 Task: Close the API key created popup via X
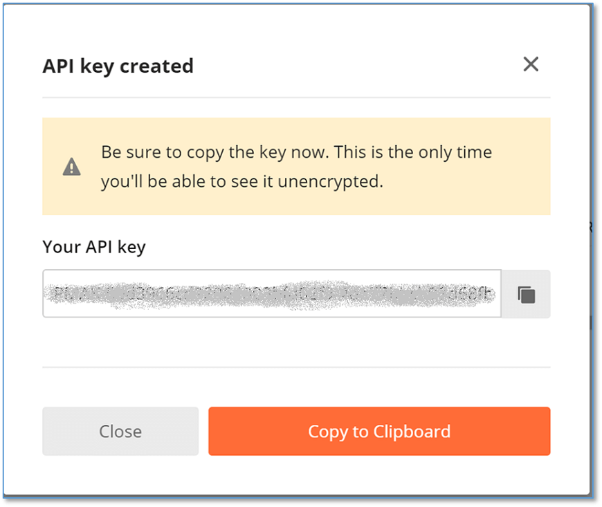tap(531, 64)
